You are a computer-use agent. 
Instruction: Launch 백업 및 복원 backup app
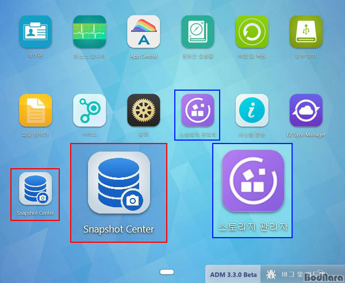tap(252, 32)
